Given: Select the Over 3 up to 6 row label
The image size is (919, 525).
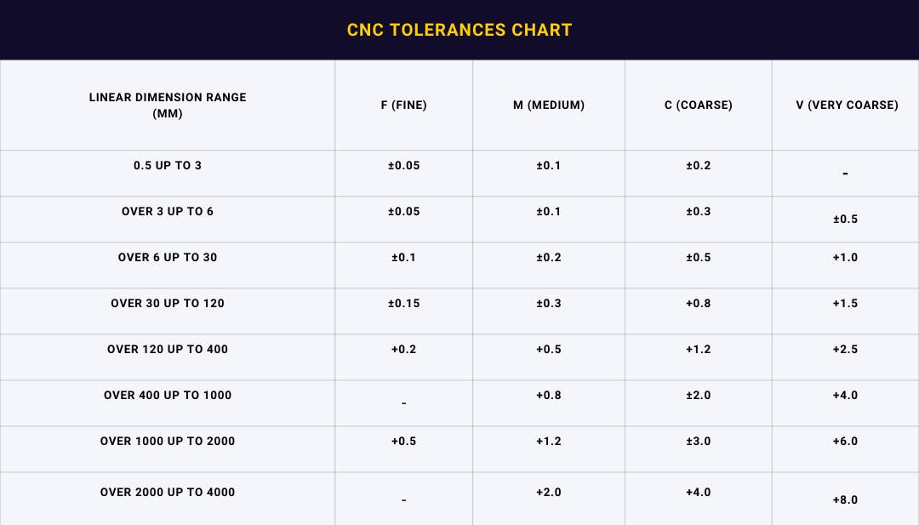Looking at the screenshot, I should tap(168, 212).
